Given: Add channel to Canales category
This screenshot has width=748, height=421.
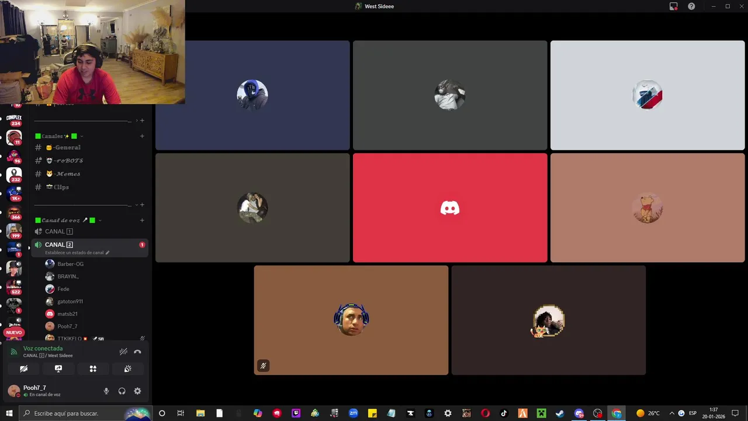Looking at the screenshot, I should coord(142,136).
